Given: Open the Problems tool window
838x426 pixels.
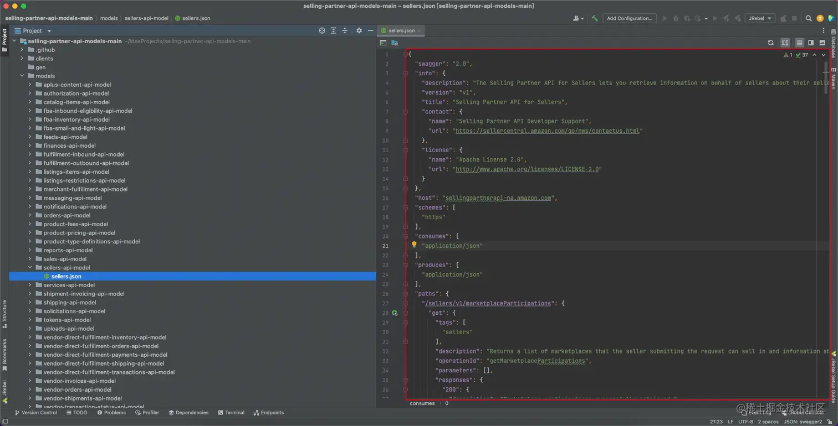Looking at the screenshot, I should pyautogui.click(x=111, y=413).
